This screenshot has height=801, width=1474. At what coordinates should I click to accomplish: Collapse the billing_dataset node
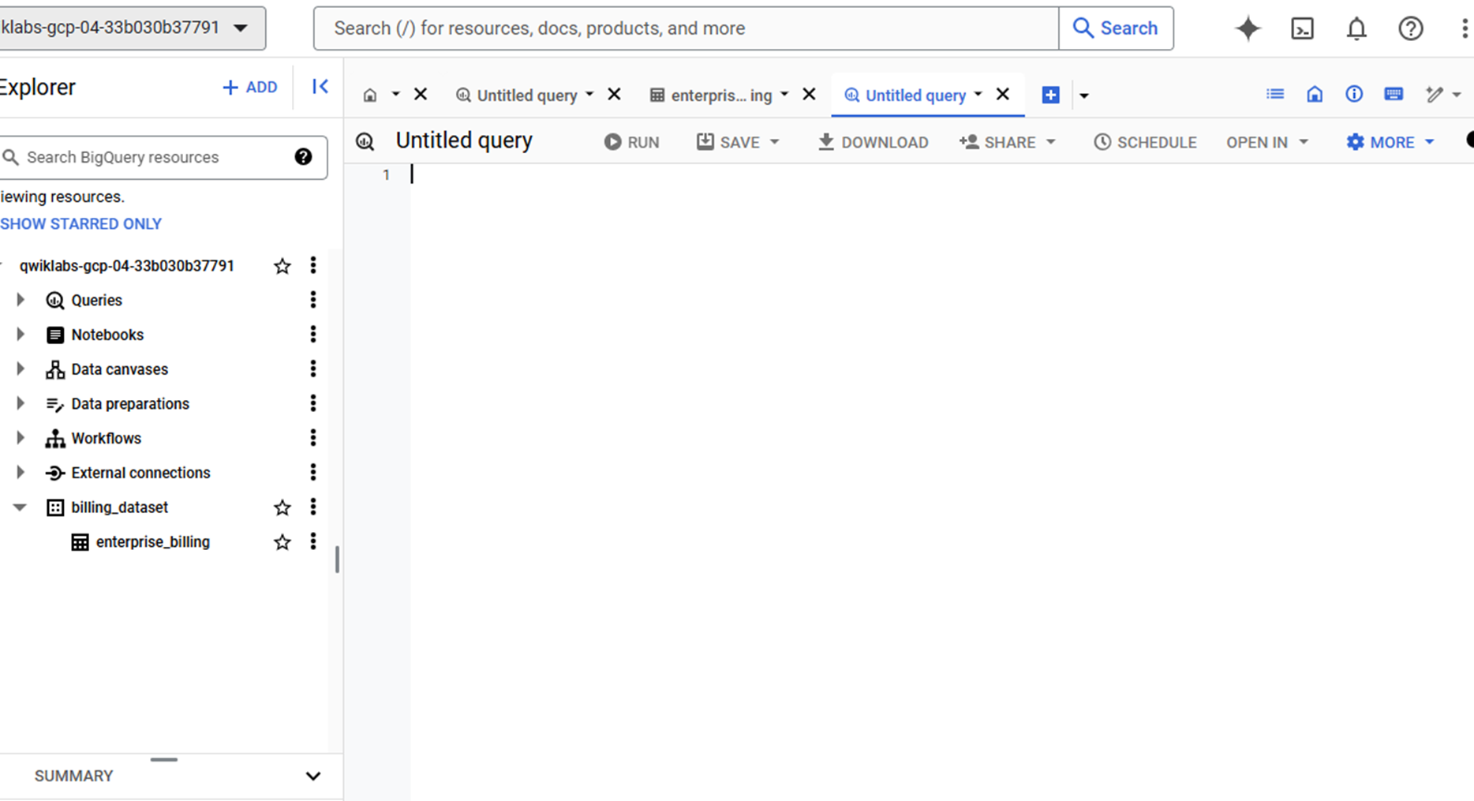[x=20, y=507]
